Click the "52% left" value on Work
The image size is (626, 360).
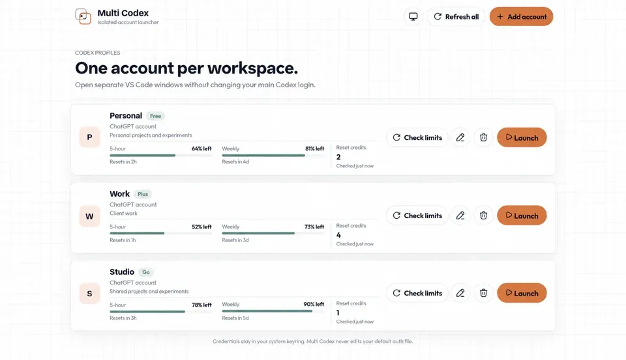201,227
